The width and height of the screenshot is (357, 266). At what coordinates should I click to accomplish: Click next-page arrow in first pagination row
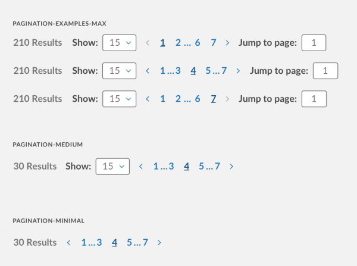tap(228, 43)
